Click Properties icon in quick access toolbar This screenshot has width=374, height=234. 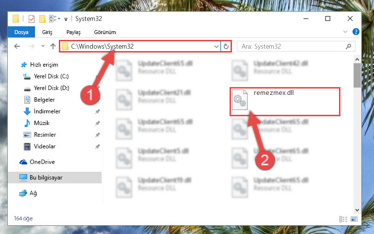[x=32, y=18]
